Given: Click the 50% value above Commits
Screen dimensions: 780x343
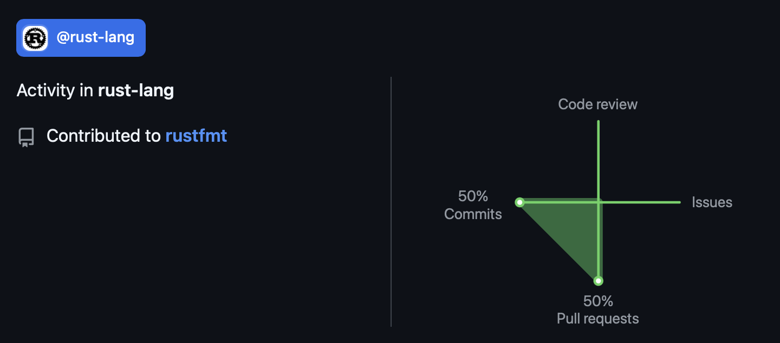Looking at the screenshot, I should click(473, 196).
